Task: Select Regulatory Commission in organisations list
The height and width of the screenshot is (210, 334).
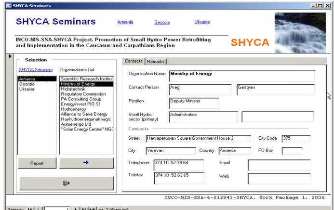Action: (x=86, y=94)
